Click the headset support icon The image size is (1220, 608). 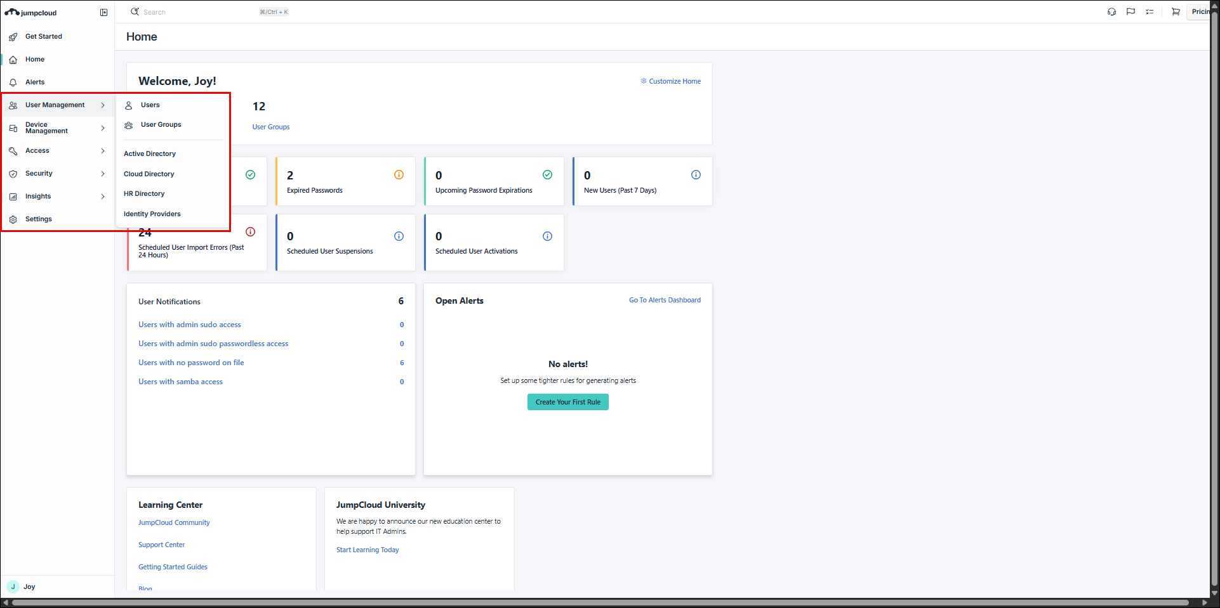click(1111, 12)
